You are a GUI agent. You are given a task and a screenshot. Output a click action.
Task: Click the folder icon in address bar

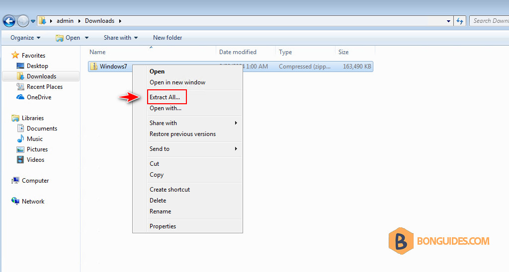tap(42, 21)
